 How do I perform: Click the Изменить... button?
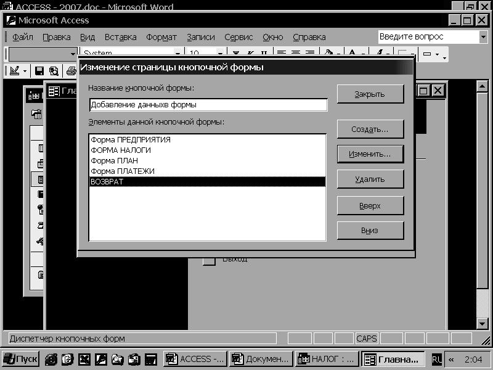pyautogui.click(x=370, y=154)
